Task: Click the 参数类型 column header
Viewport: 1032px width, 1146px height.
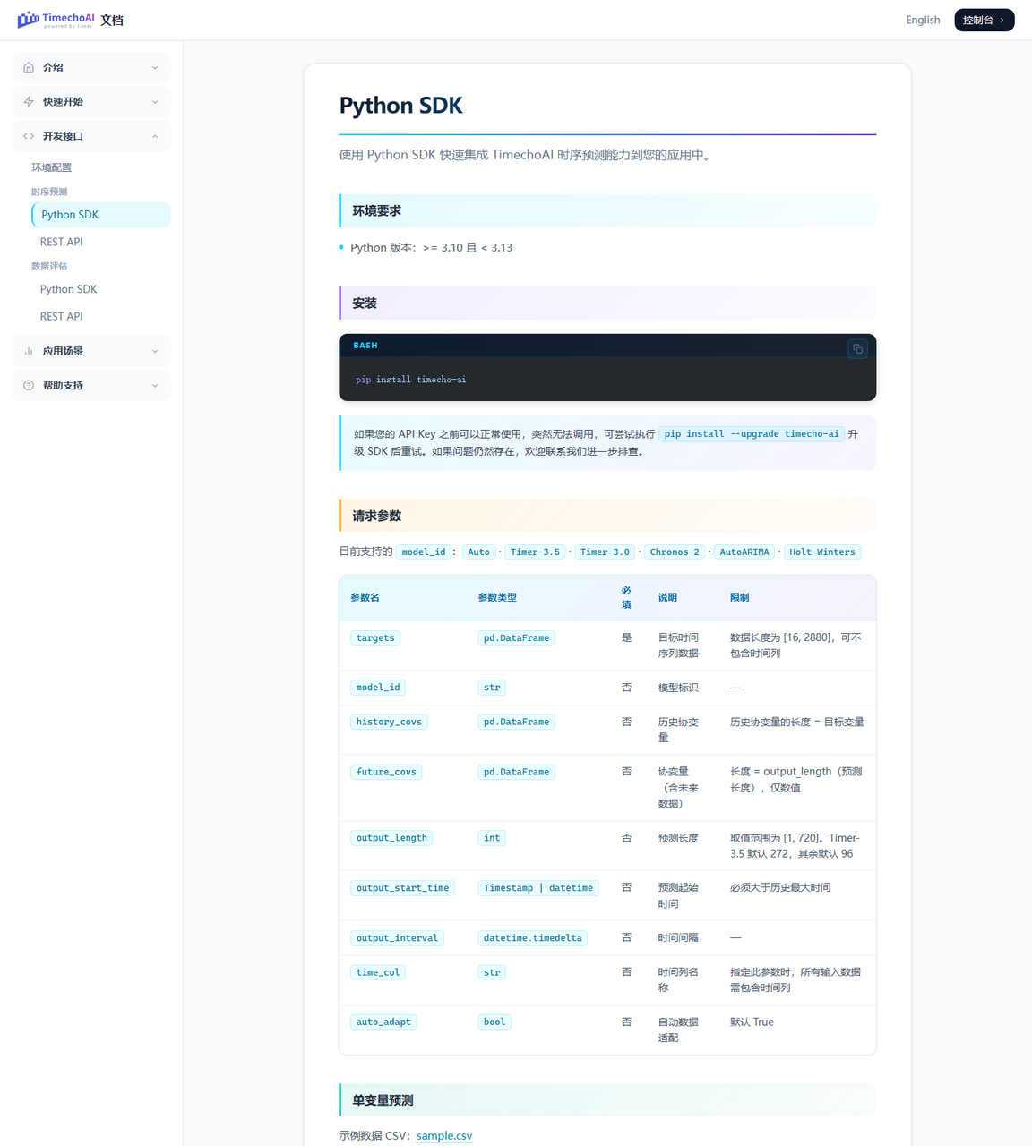Action: (x=497, y=597)
